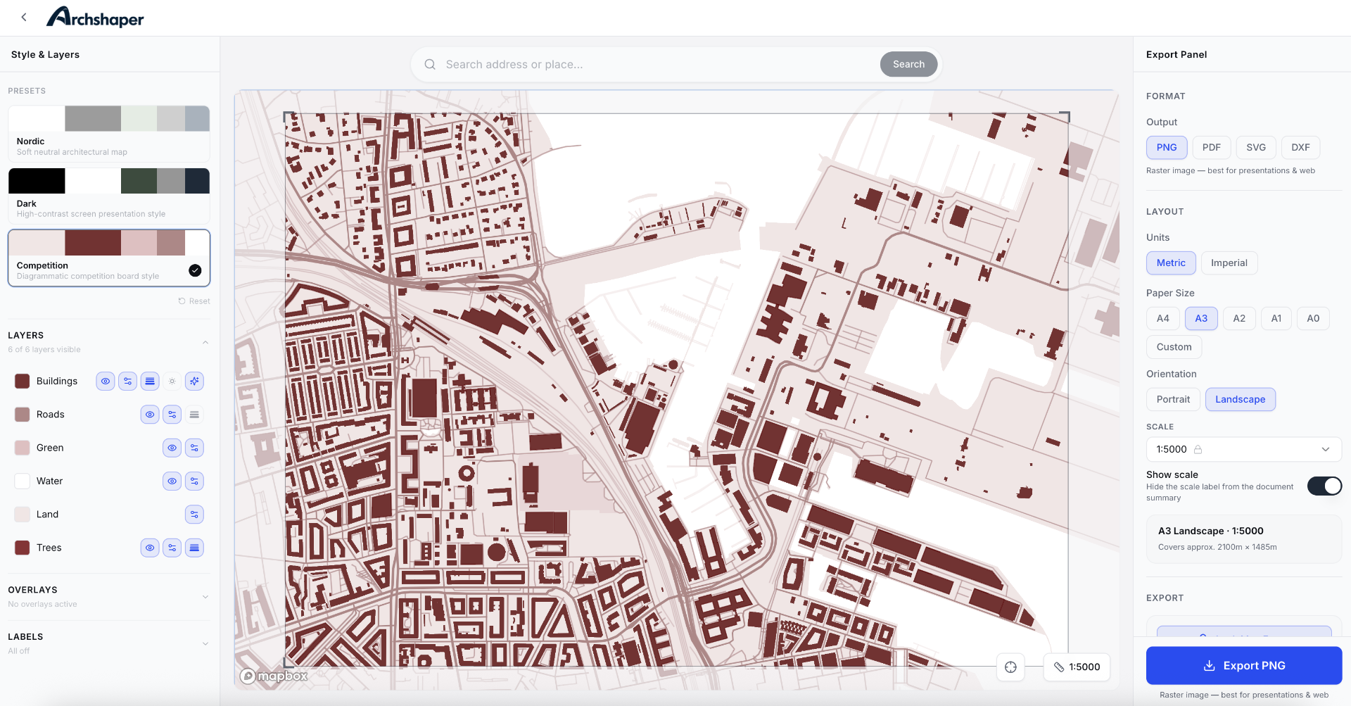Choose A2 paper size
This screenshot has height=706, width=1351.
[x=1239, y=318]
